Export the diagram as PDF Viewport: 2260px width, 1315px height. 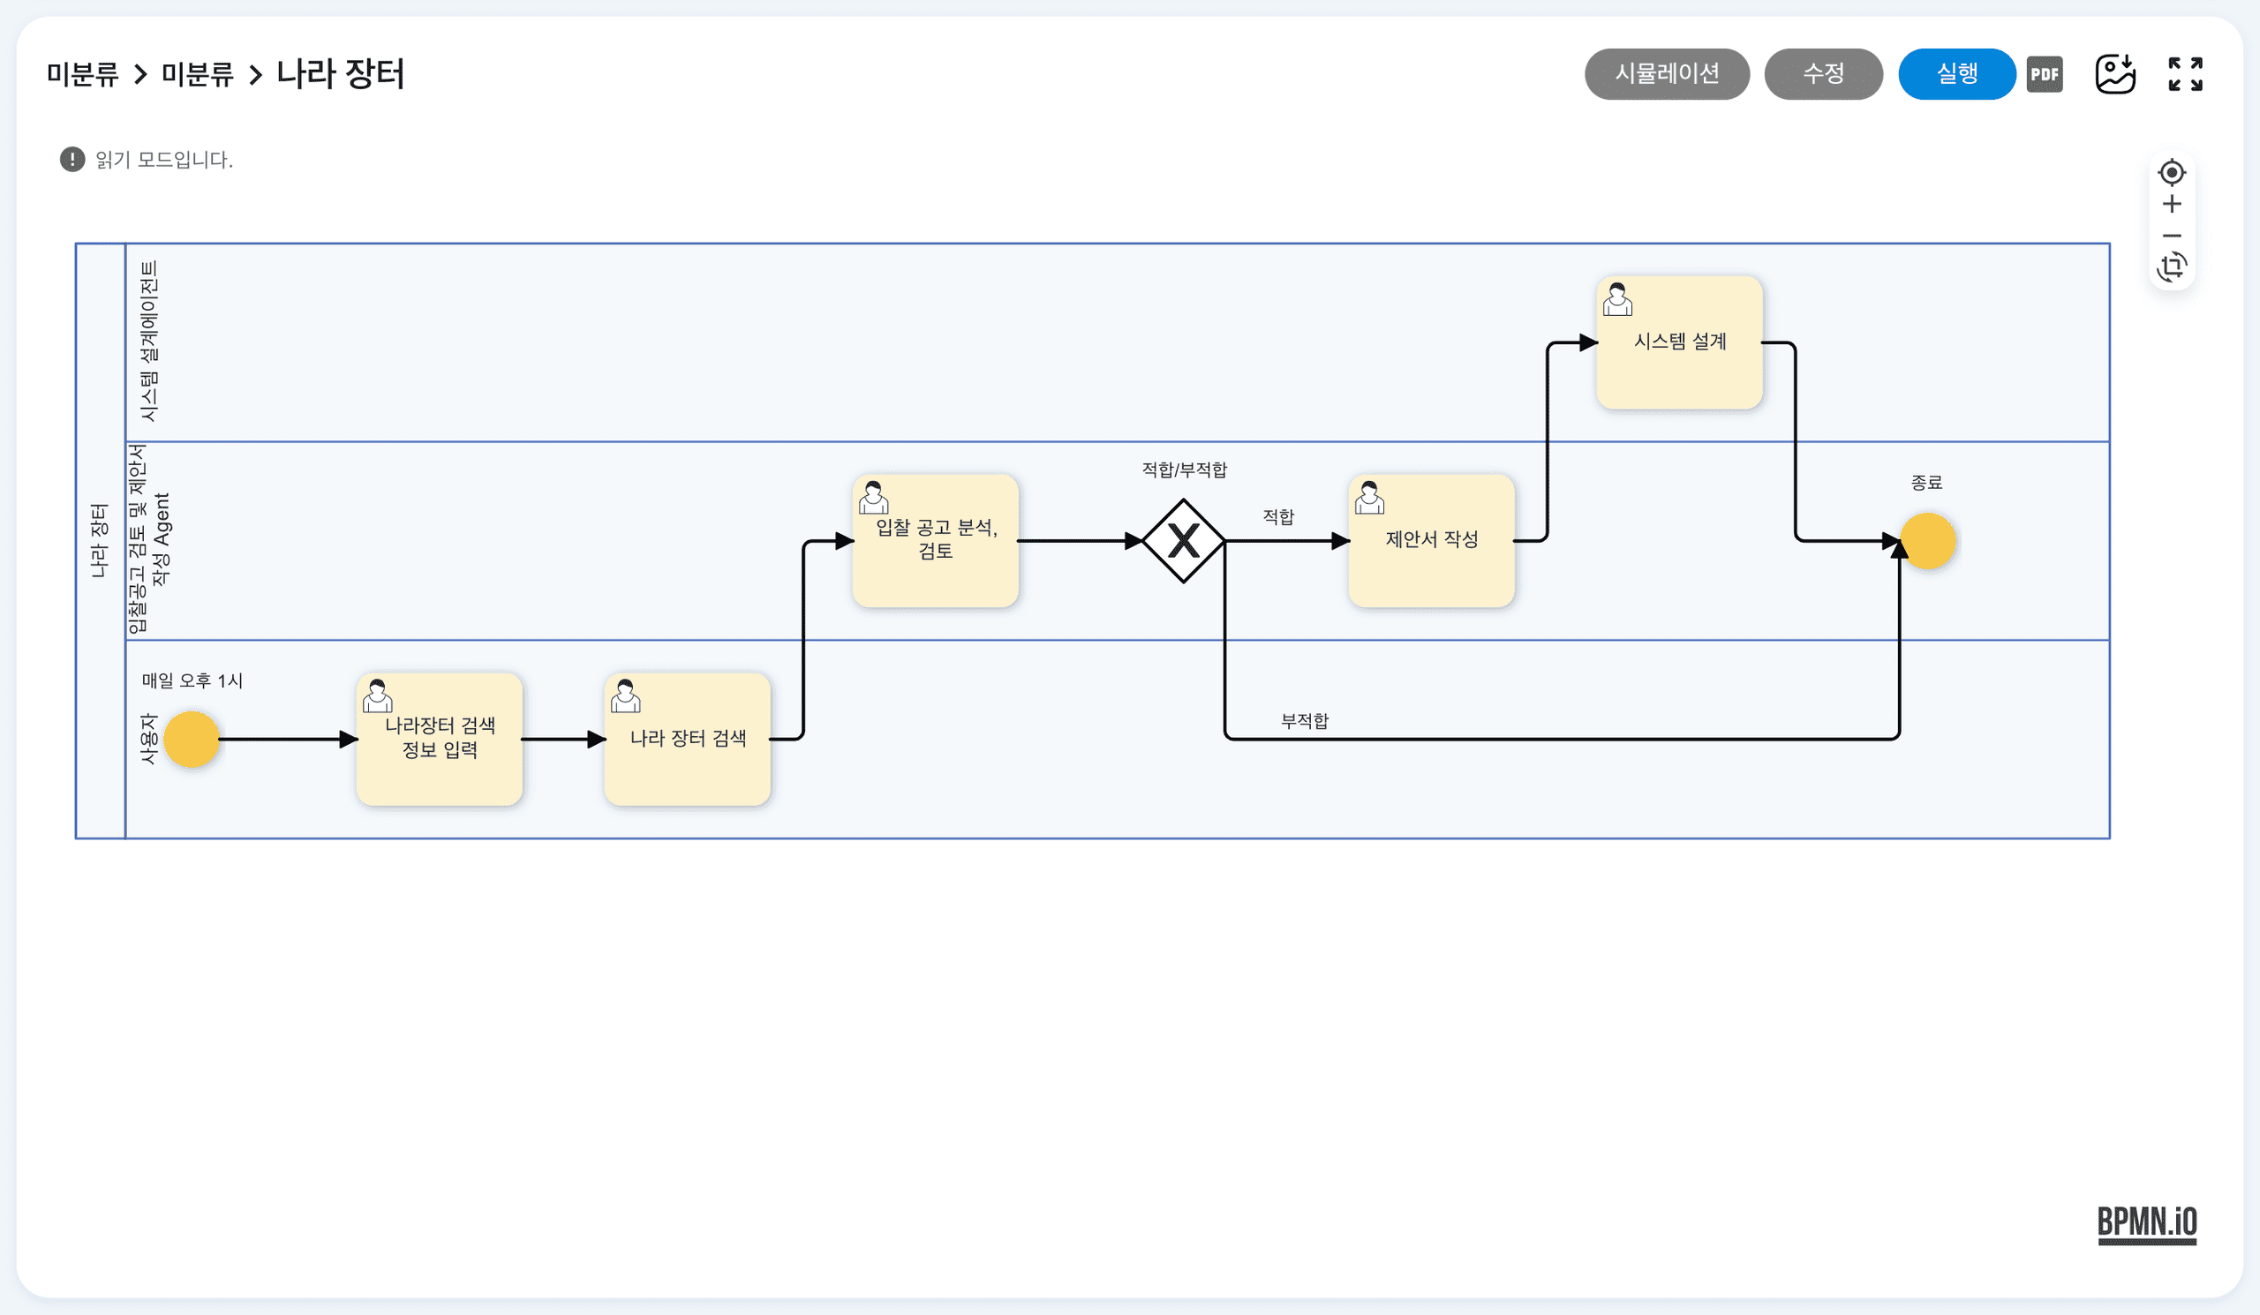[2045, 74]
